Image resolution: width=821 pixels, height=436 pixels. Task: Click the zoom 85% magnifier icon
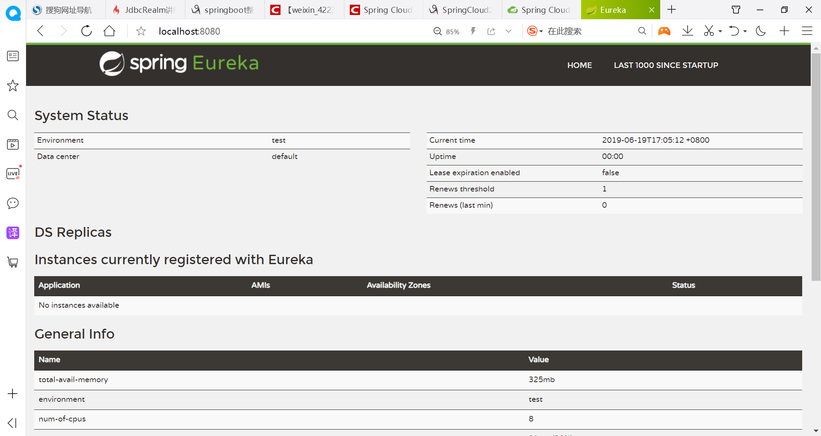(x=437, y=31)
